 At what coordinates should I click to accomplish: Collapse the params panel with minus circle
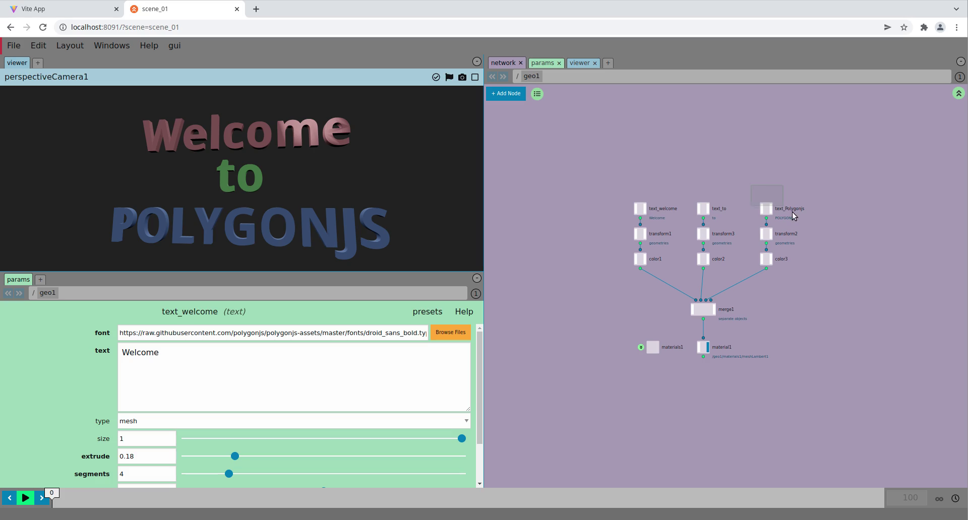click(x=477, y=278)
